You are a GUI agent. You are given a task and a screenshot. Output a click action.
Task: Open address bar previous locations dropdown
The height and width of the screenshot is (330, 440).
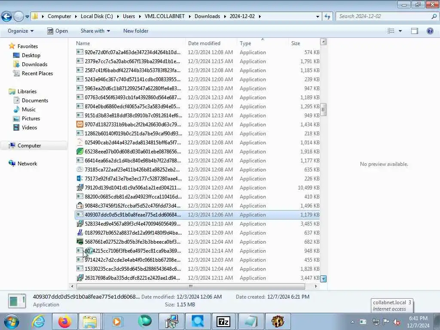point(318,17)
